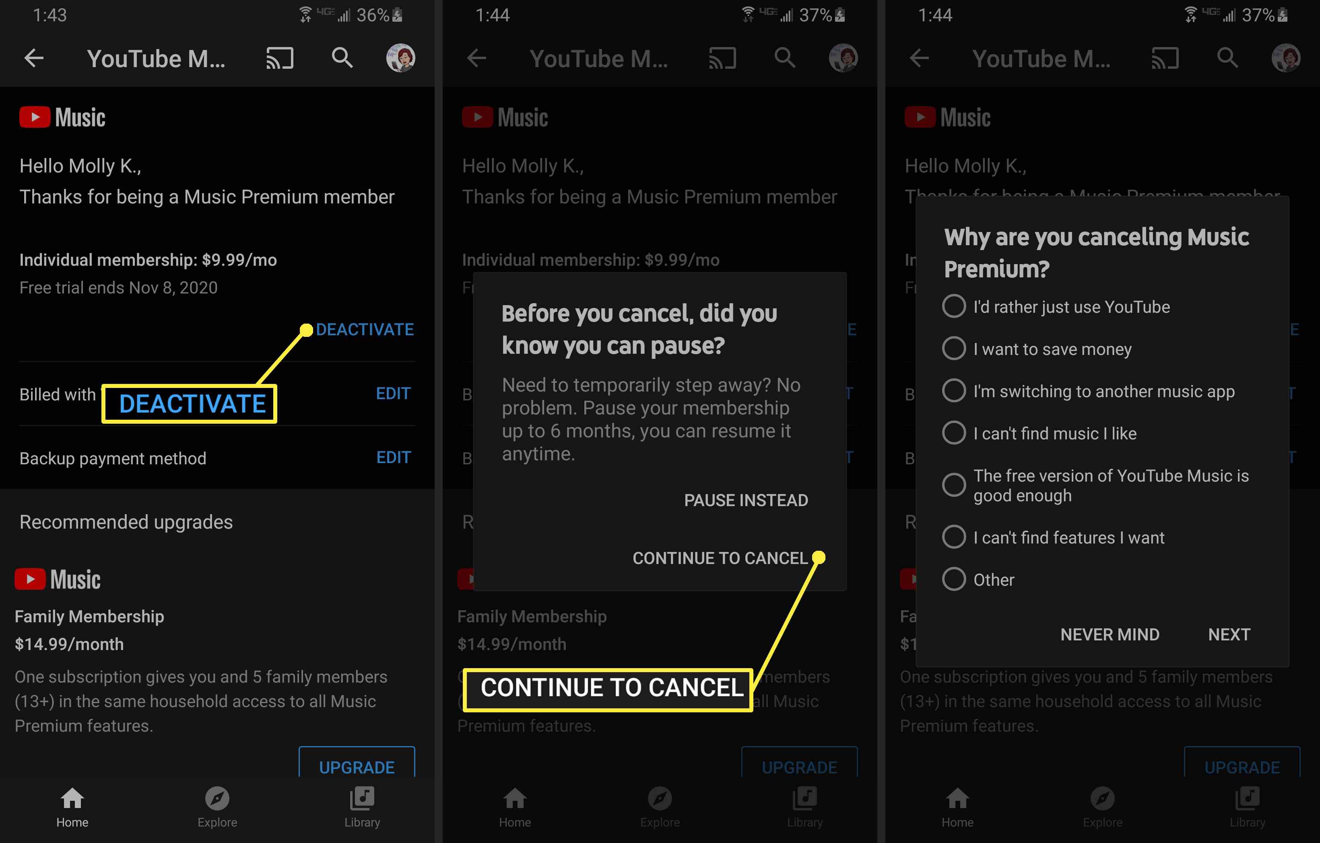
Task: Go to Home tab in left screen
Action: [x=72, y=807]
